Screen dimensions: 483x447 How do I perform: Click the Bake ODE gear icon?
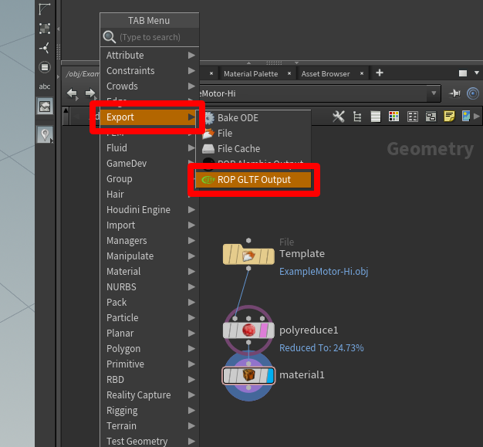[x=208, y=118]
